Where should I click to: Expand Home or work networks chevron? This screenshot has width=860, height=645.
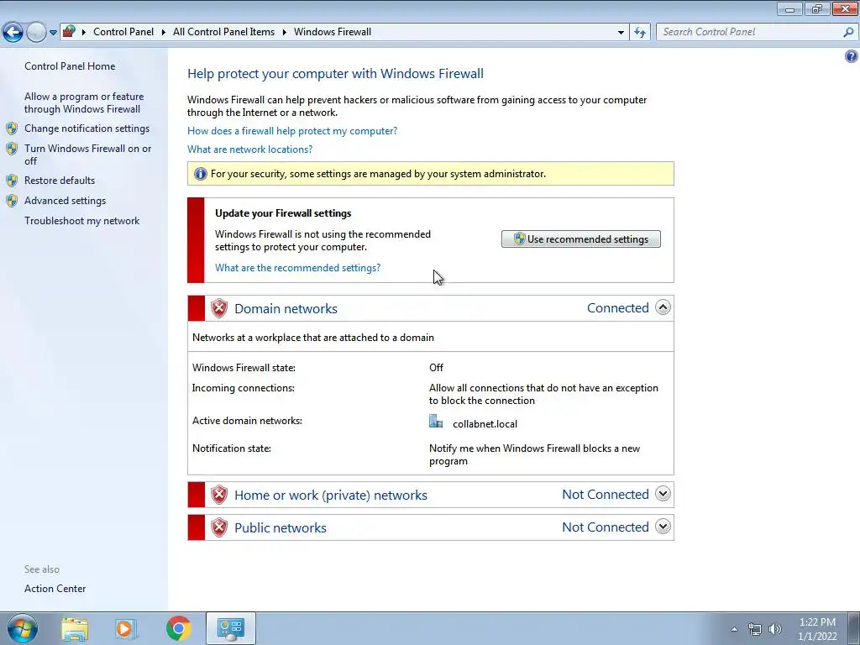point(663,494)
